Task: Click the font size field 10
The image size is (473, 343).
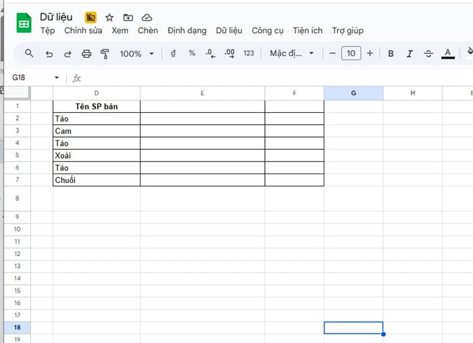Action: tap(351, 53)
